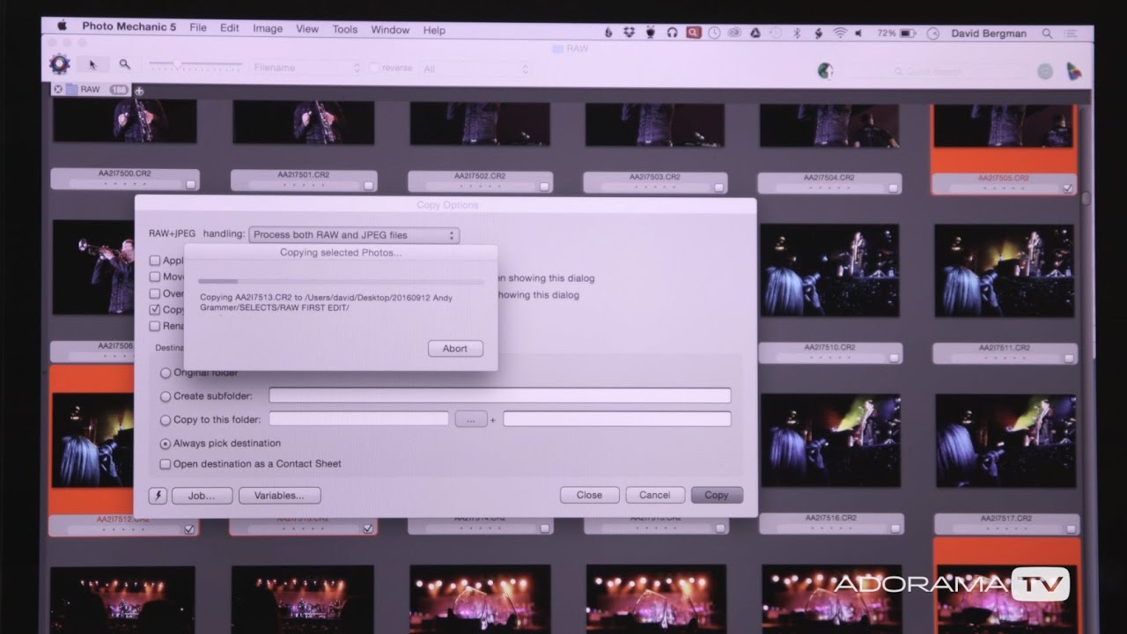Enable Open destination as a Contact Sheet
Image resolution: width=1127 pixels, height=634 pixels.
166,464
